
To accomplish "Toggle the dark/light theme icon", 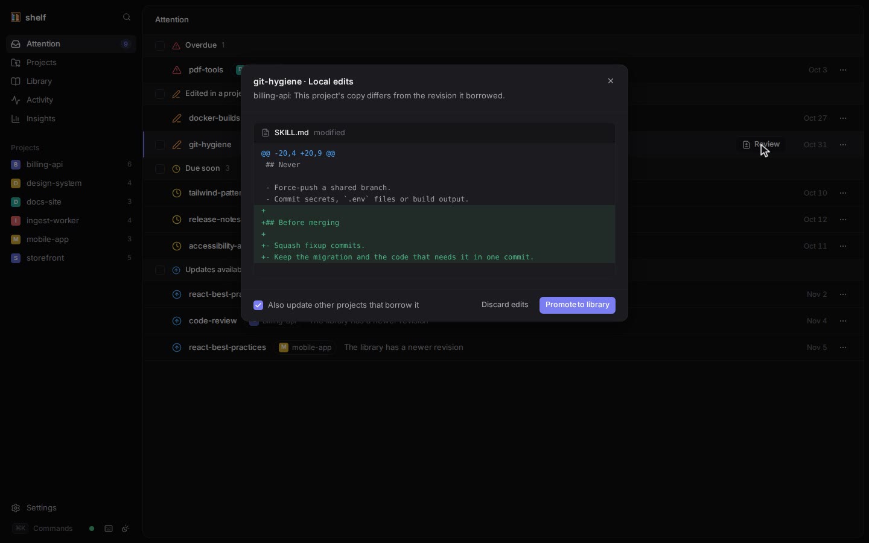I will coord(126,529).
